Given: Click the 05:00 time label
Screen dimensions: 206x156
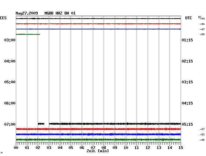Looking at the screenshot, I should (x=10, y=82).
